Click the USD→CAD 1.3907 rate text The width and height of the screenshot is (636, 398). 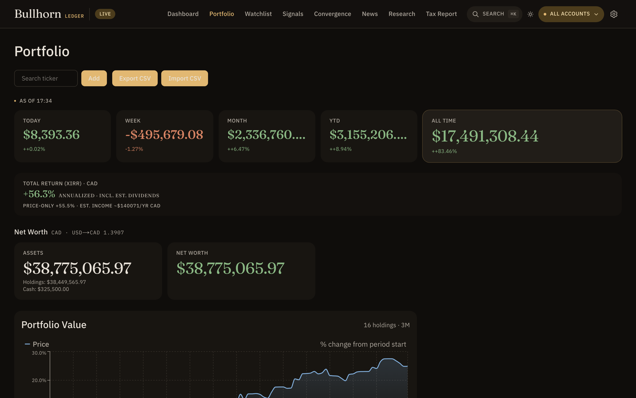(98, 233)
